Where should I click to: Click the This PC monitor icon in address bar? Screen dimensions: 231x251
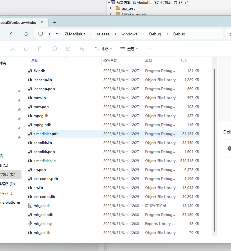41,34
